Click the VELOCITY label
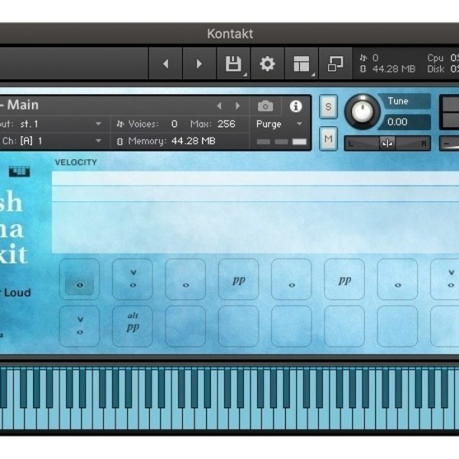Screen dimensions: 459x459 coord(76,162)
